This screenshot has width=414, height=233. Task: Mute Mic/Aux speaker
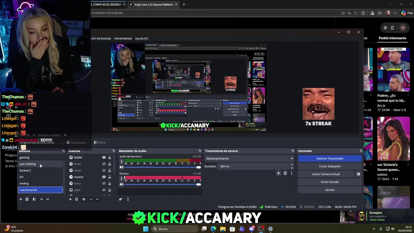[122, 184]
